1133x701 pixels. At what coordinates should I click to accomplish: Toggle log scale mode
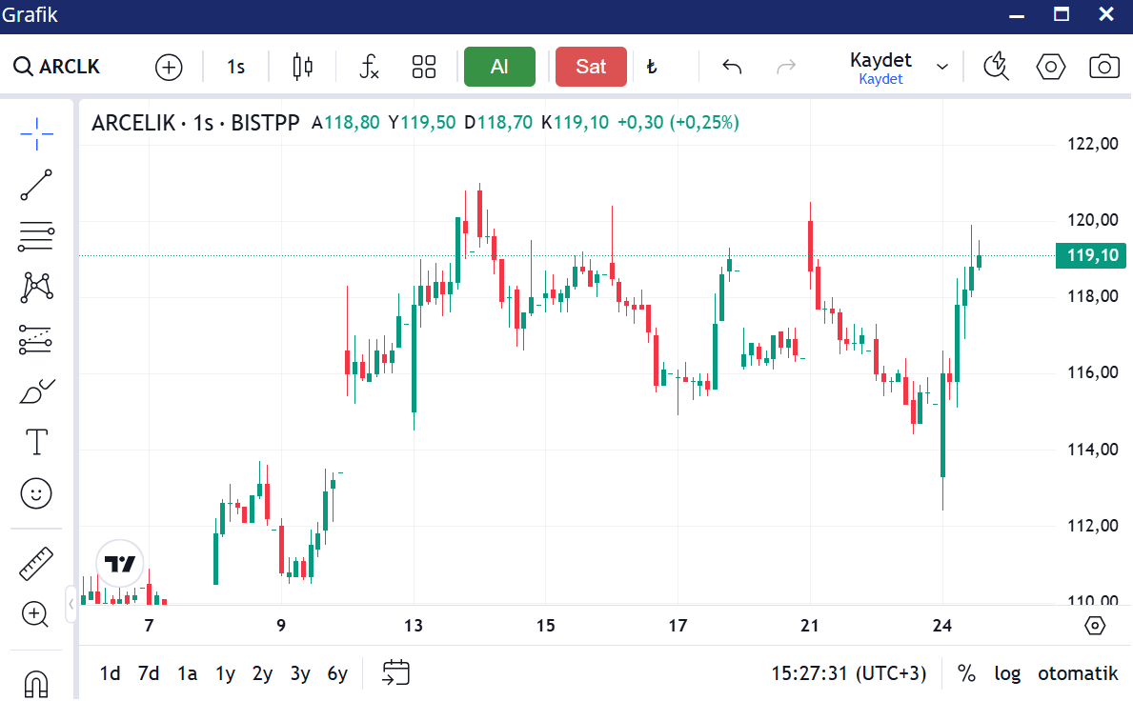1007,673
